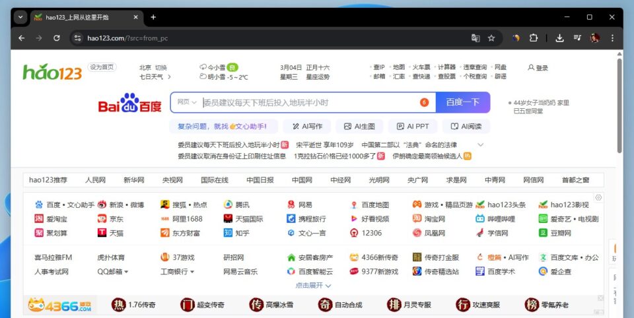Click the 4366 games logo banner
Image resolution: width=634 pixels, height=318 pixels.
60,305
